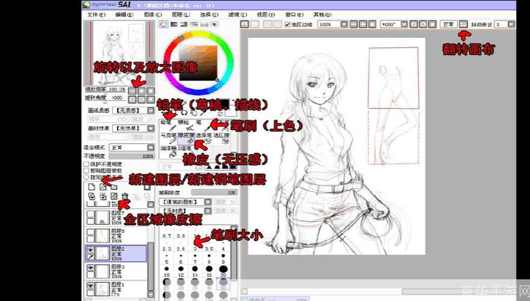Screen dimensions: 530x301
Task: Hide layer 图层1 with its eye icon
Action: [90, 285]
